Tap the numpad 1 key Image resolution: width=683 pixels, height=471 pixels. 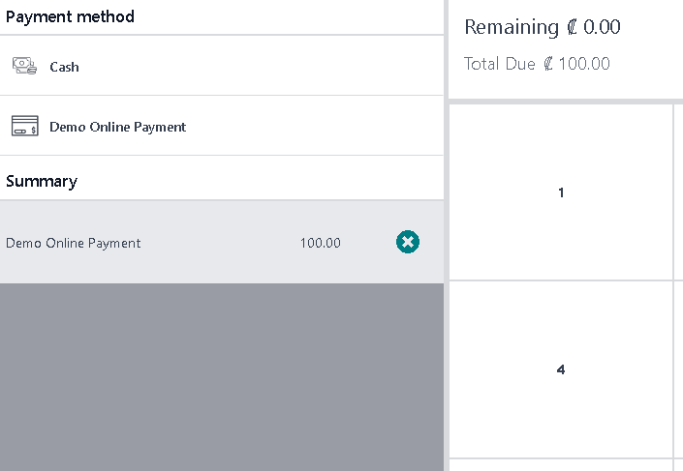point(561,192)
